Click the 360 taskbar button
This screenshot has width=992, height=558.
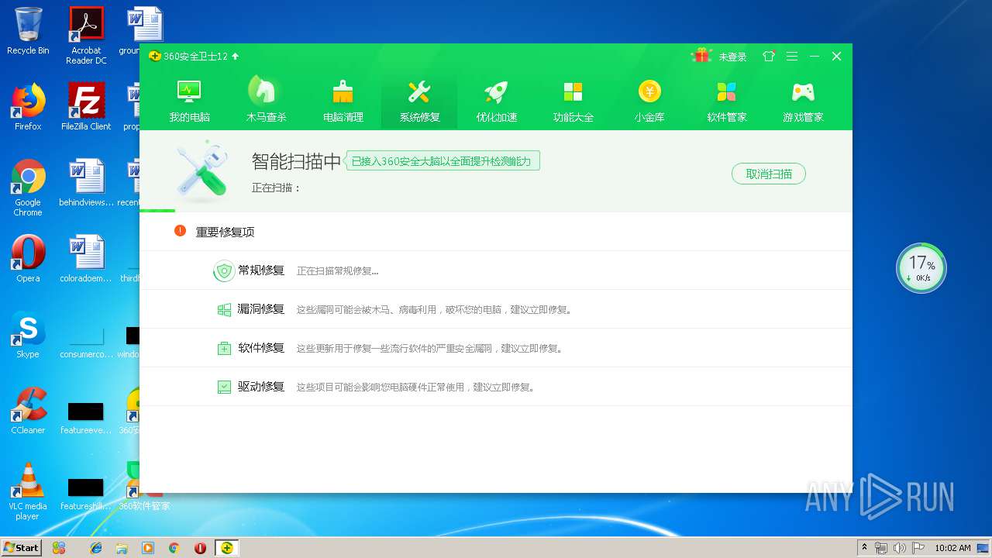pos(226,548)
